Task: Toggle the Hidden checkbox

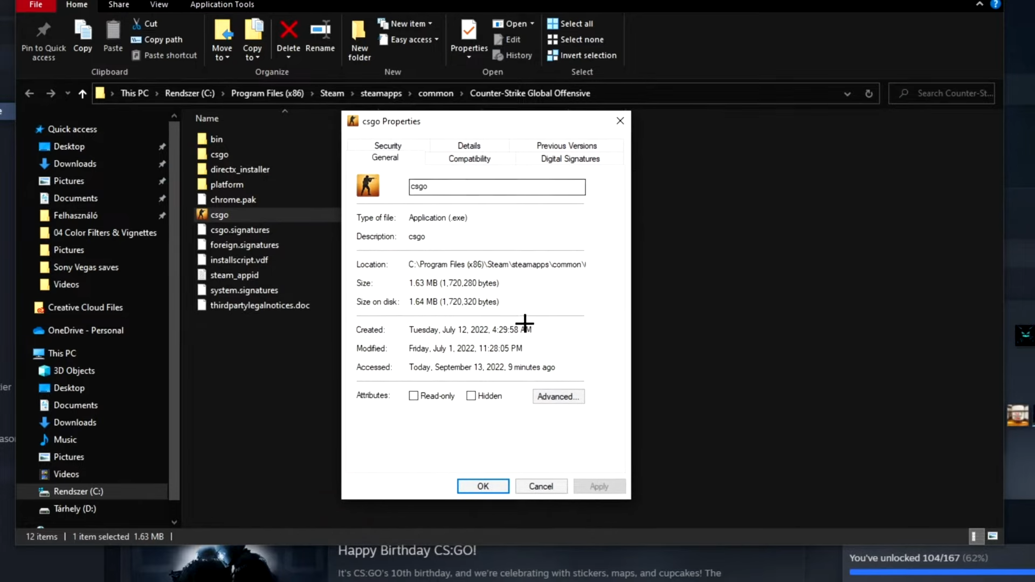Action: point(471,396)
